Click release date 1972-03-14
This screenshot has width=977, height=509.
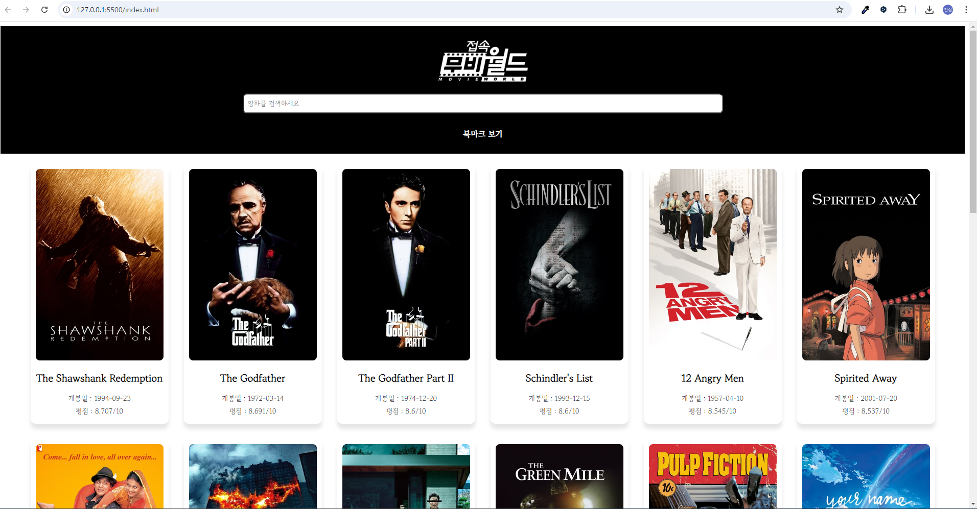pos(266,398)
